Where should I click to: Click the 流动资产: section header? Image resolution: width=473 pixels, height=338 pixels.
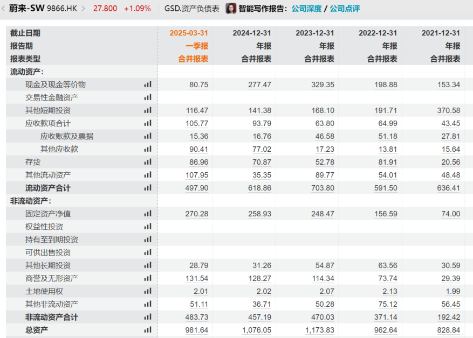(27, 72)
